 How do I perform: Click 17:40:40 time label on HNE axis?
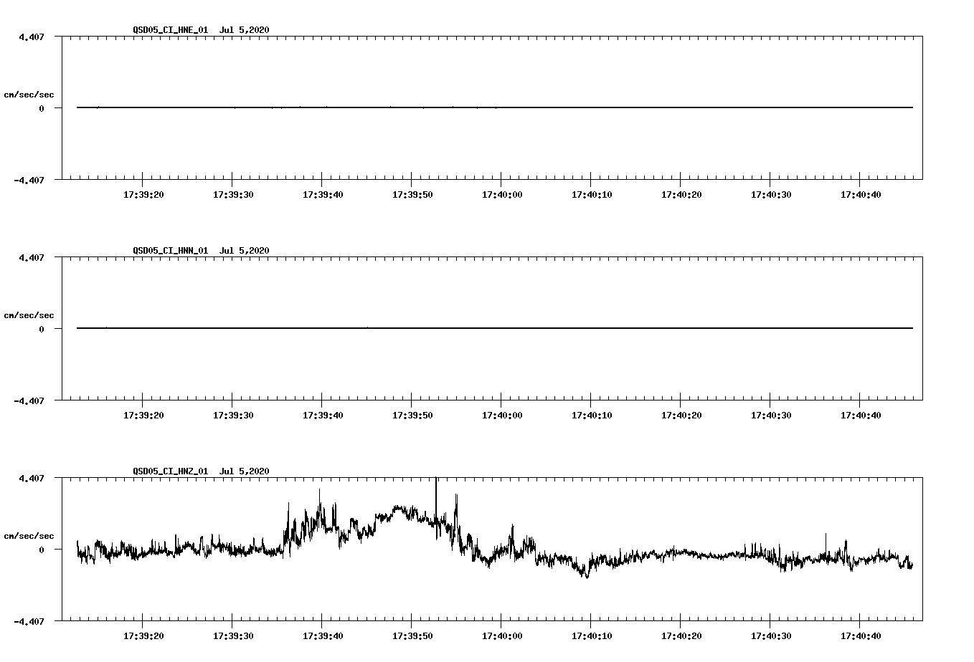[x=861, y=194]
